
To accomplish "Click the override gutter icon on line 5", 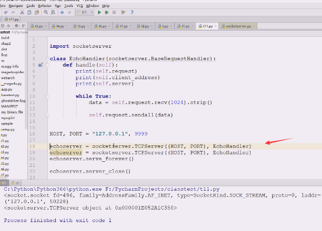I will [x=40, y=65].
